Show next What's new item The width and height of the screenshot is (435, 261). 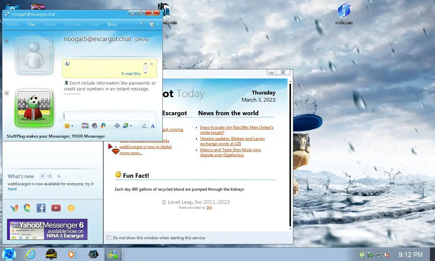pyautogui.click(x=50, y=176)
